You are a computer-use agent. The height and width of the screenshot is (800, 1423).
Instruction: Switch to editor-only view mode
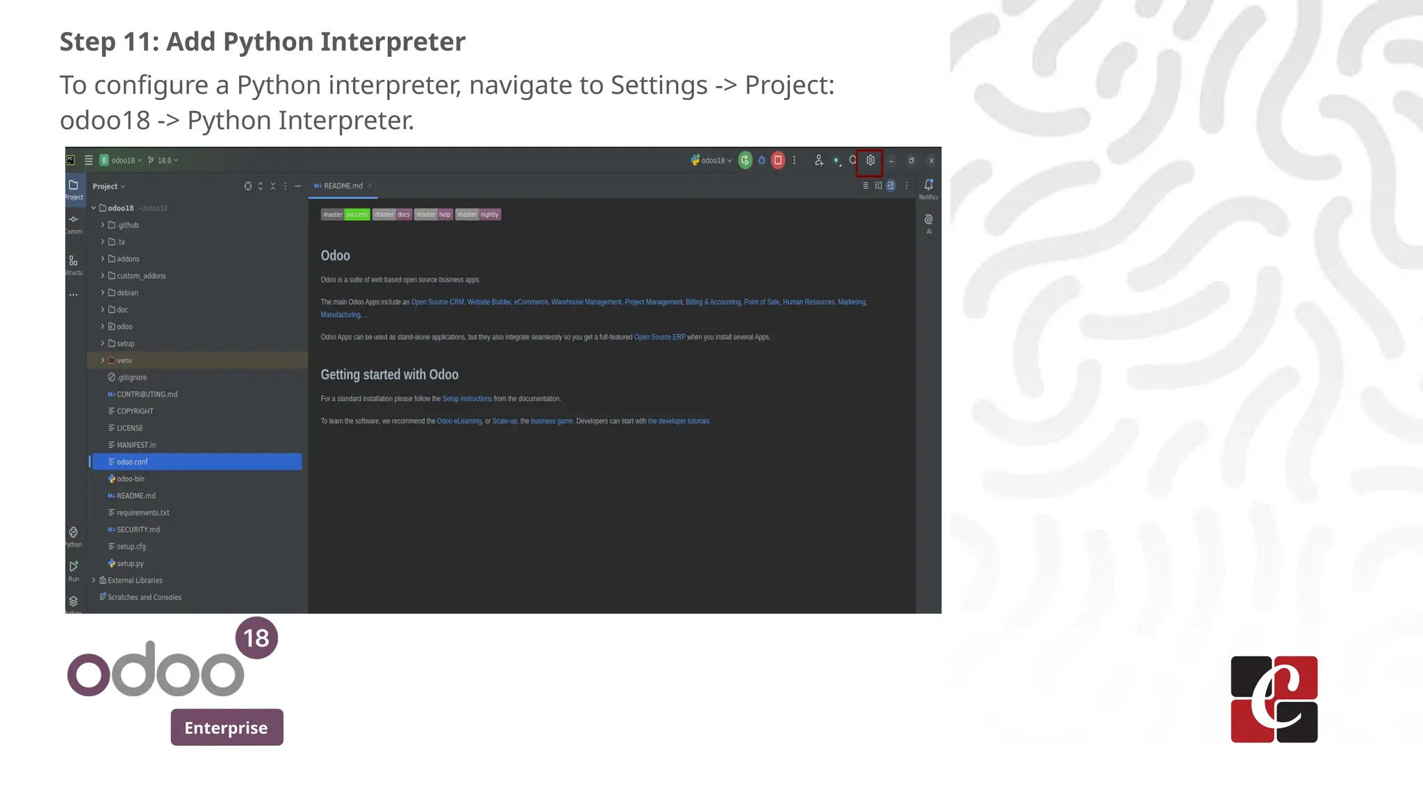[x=866, y=185]
